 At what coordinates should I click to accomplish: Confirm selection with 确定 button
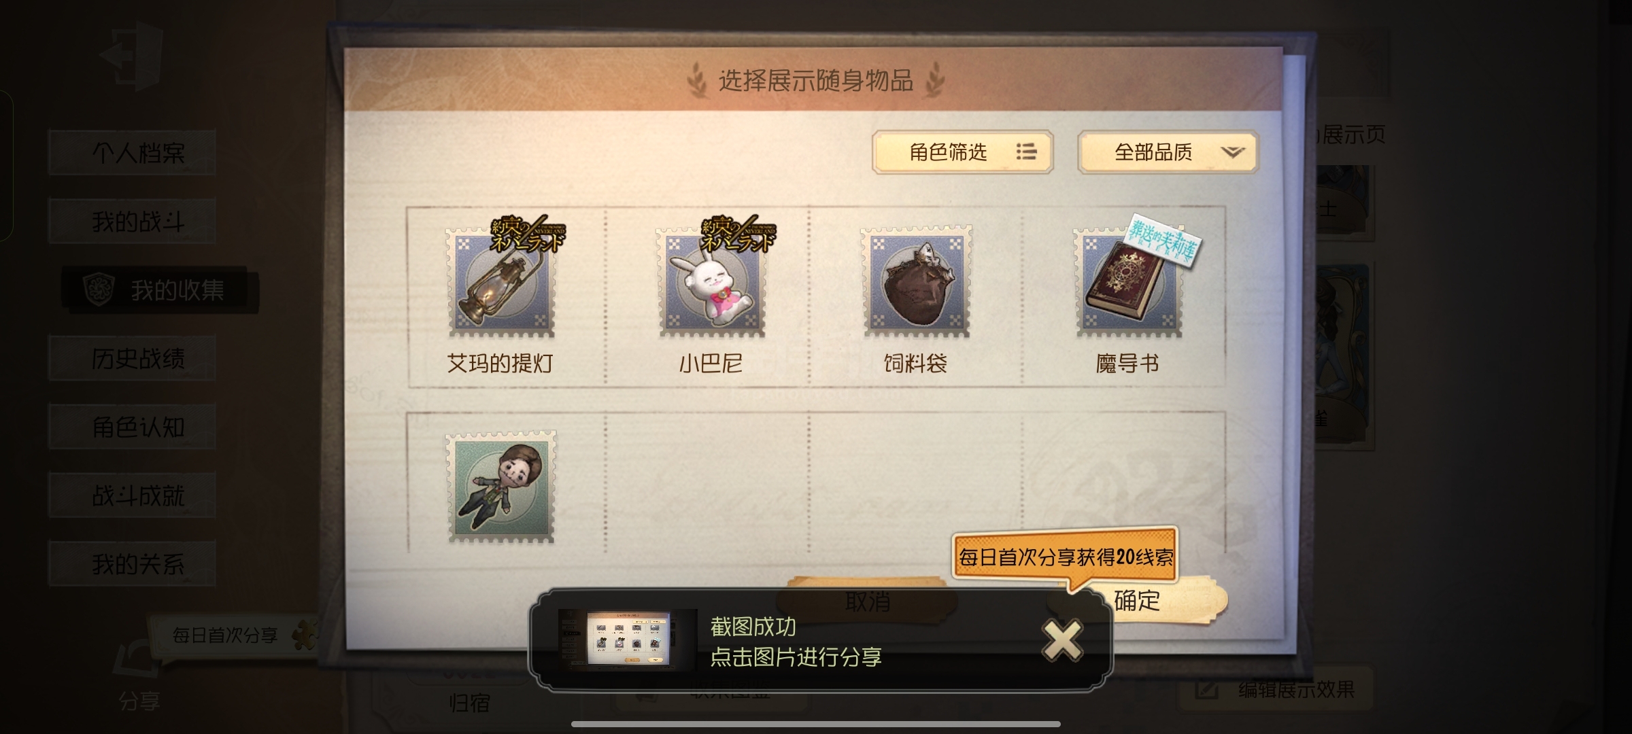1137,601
